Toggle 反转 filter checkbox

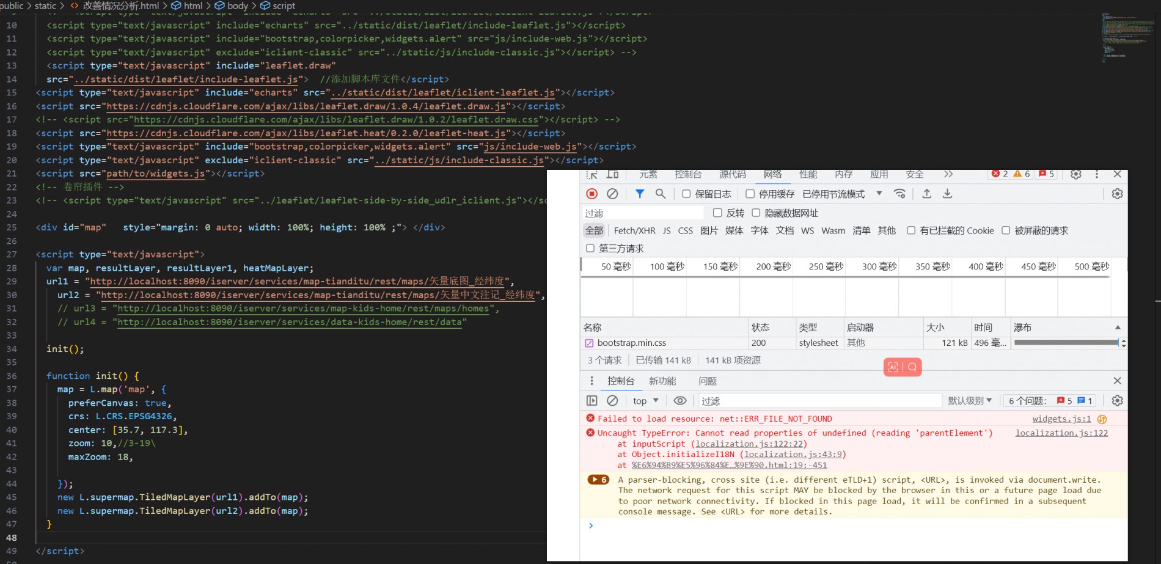pyautogui.click(x=717, y=213)
